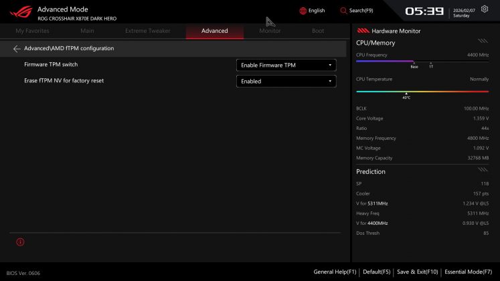This screenshot has height=281, width=500.
Task: Open the Erase fTPM NV dropdown
Action: [x=286, y=81]
